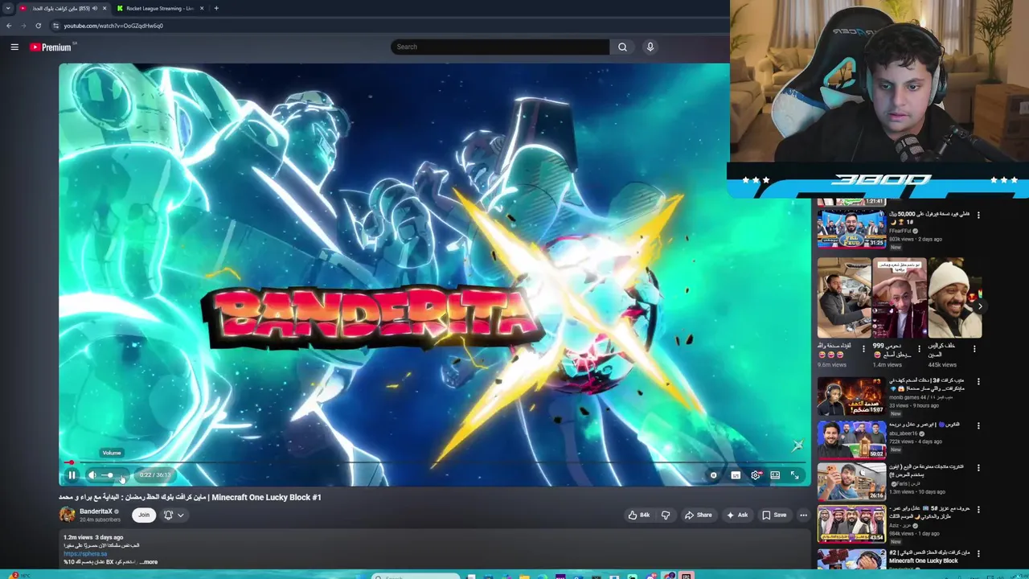Enter fullscreen mode
Viewport: 1029px width, 579px height.
coord(795,475)
